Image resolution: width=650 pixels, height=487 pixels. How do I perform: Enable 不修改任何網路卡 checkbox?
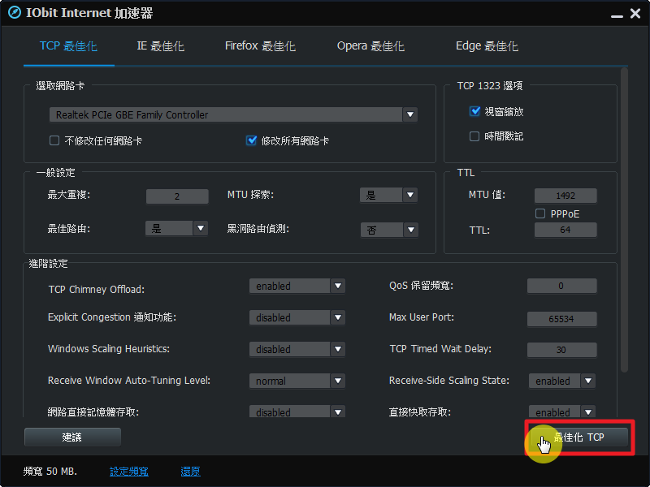tap(54, 140)
